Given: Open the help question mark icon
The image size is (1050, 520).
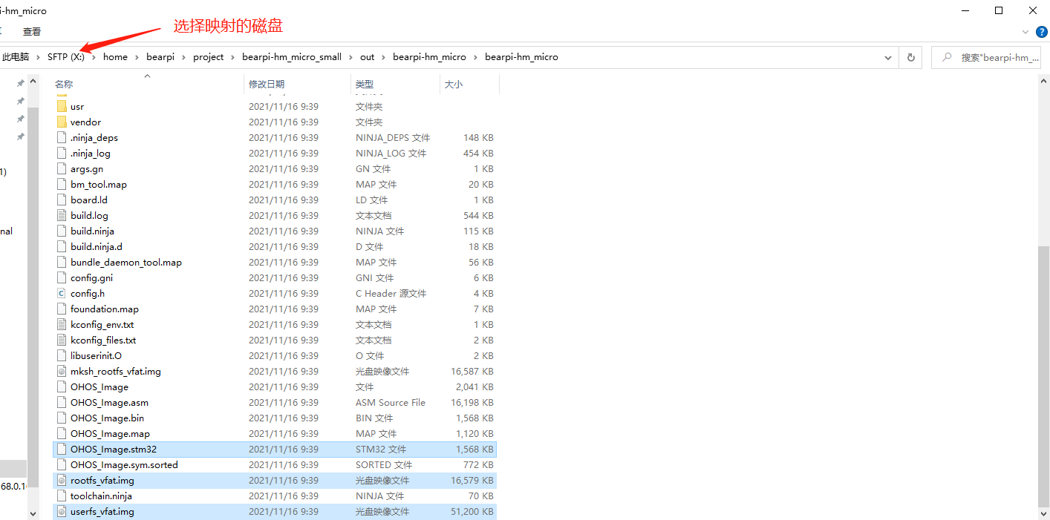Looking at the screenshot, I should click(x=1041, y=32).
